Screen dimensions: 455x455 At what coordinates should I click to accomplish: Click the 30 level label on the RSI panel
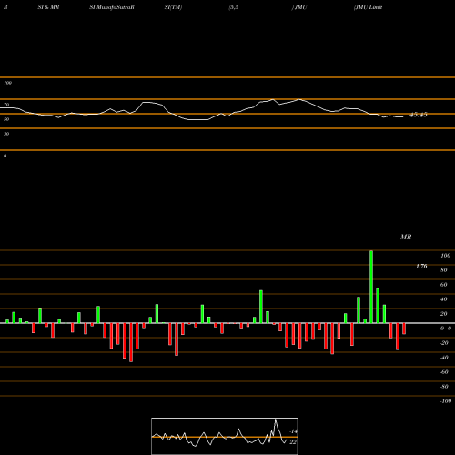[6, 134]
